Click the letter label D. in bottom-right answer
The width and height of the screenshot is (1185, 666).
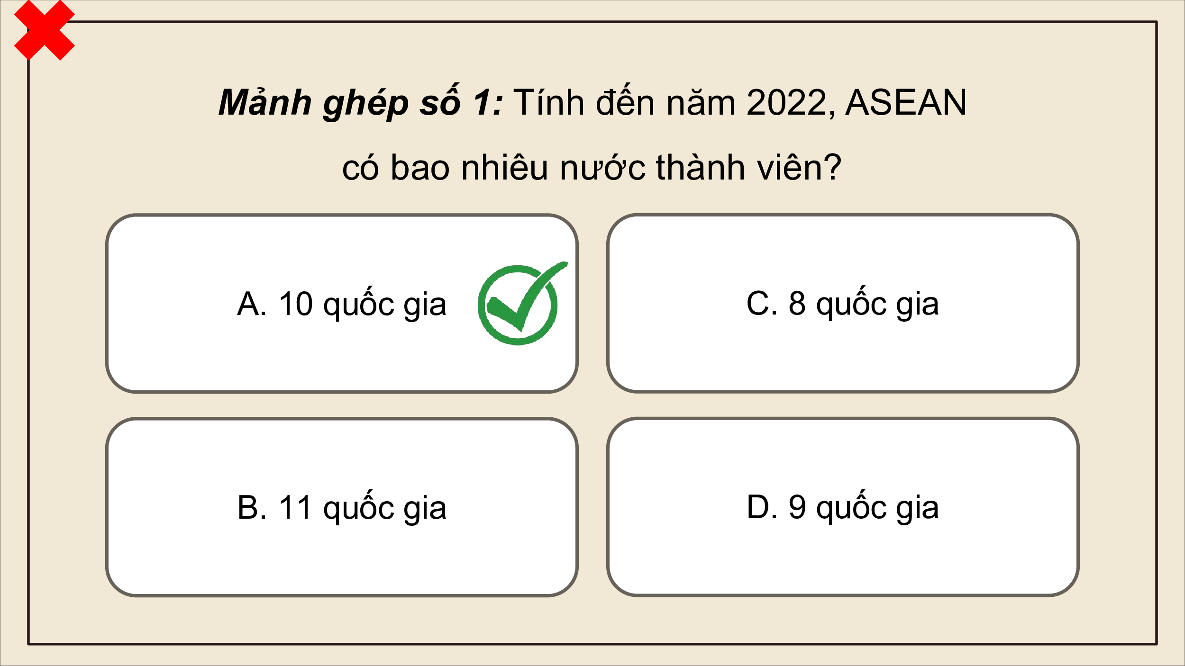point(762,507)
